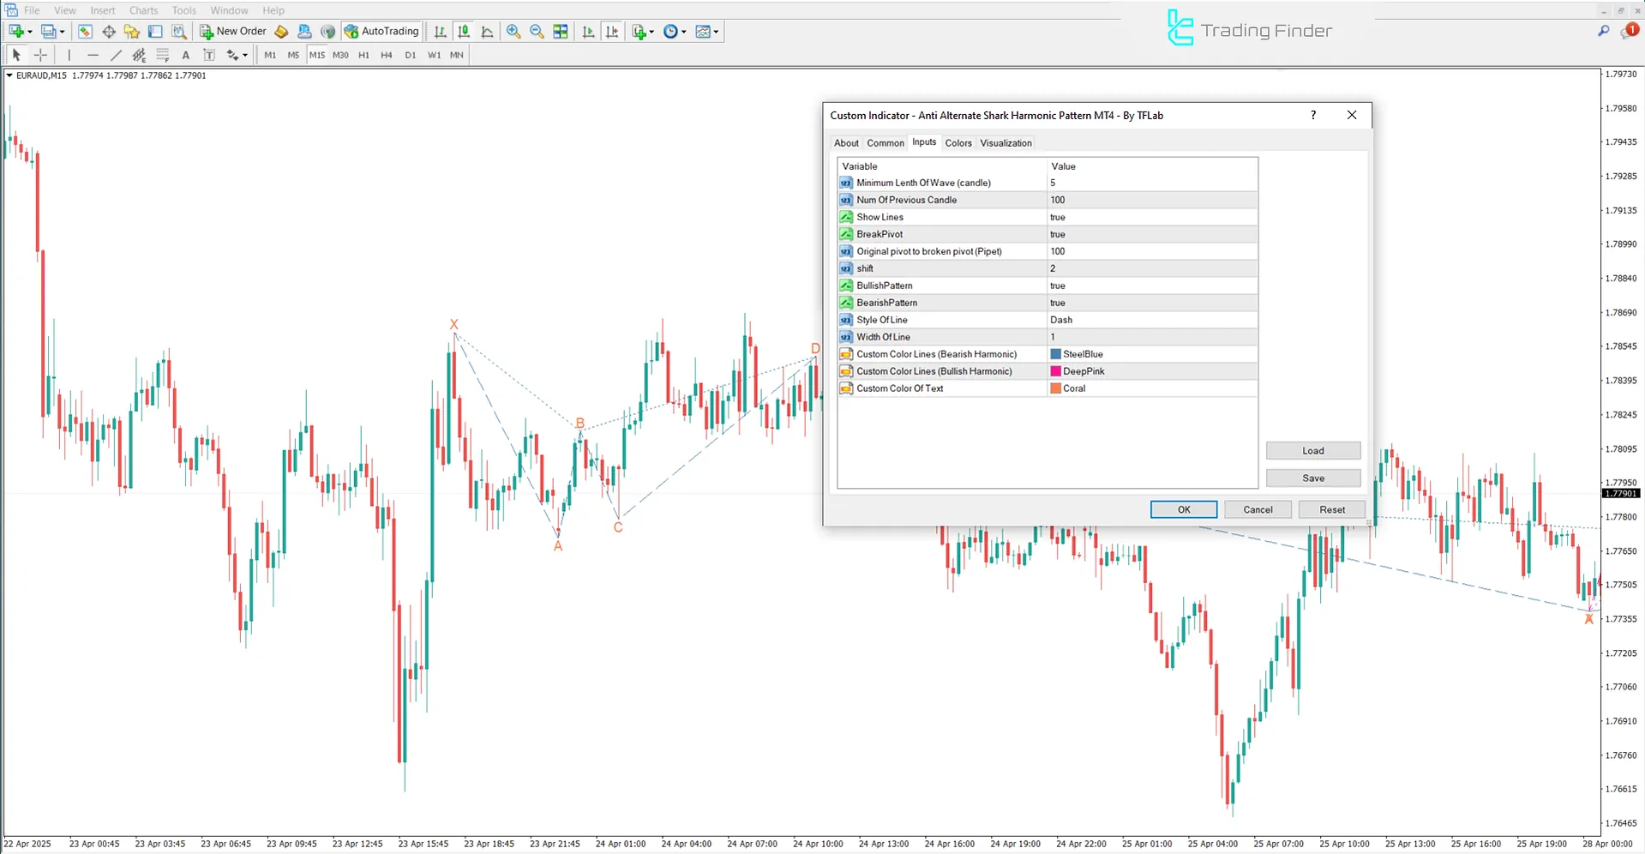Click Reset in the indicator dialog

click(x=1331, y=508)
